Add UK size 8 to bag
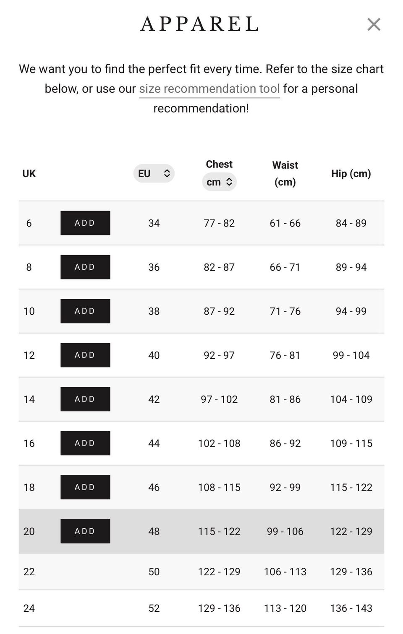The height and width of the screenshot is (634, 403). point(85,267)
